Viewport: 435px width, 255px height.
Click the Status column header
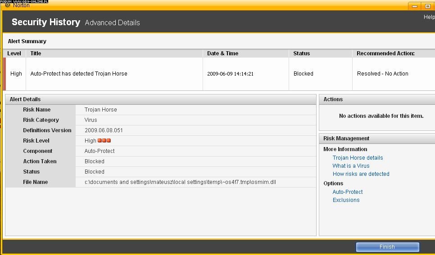[x=301, y=54]
